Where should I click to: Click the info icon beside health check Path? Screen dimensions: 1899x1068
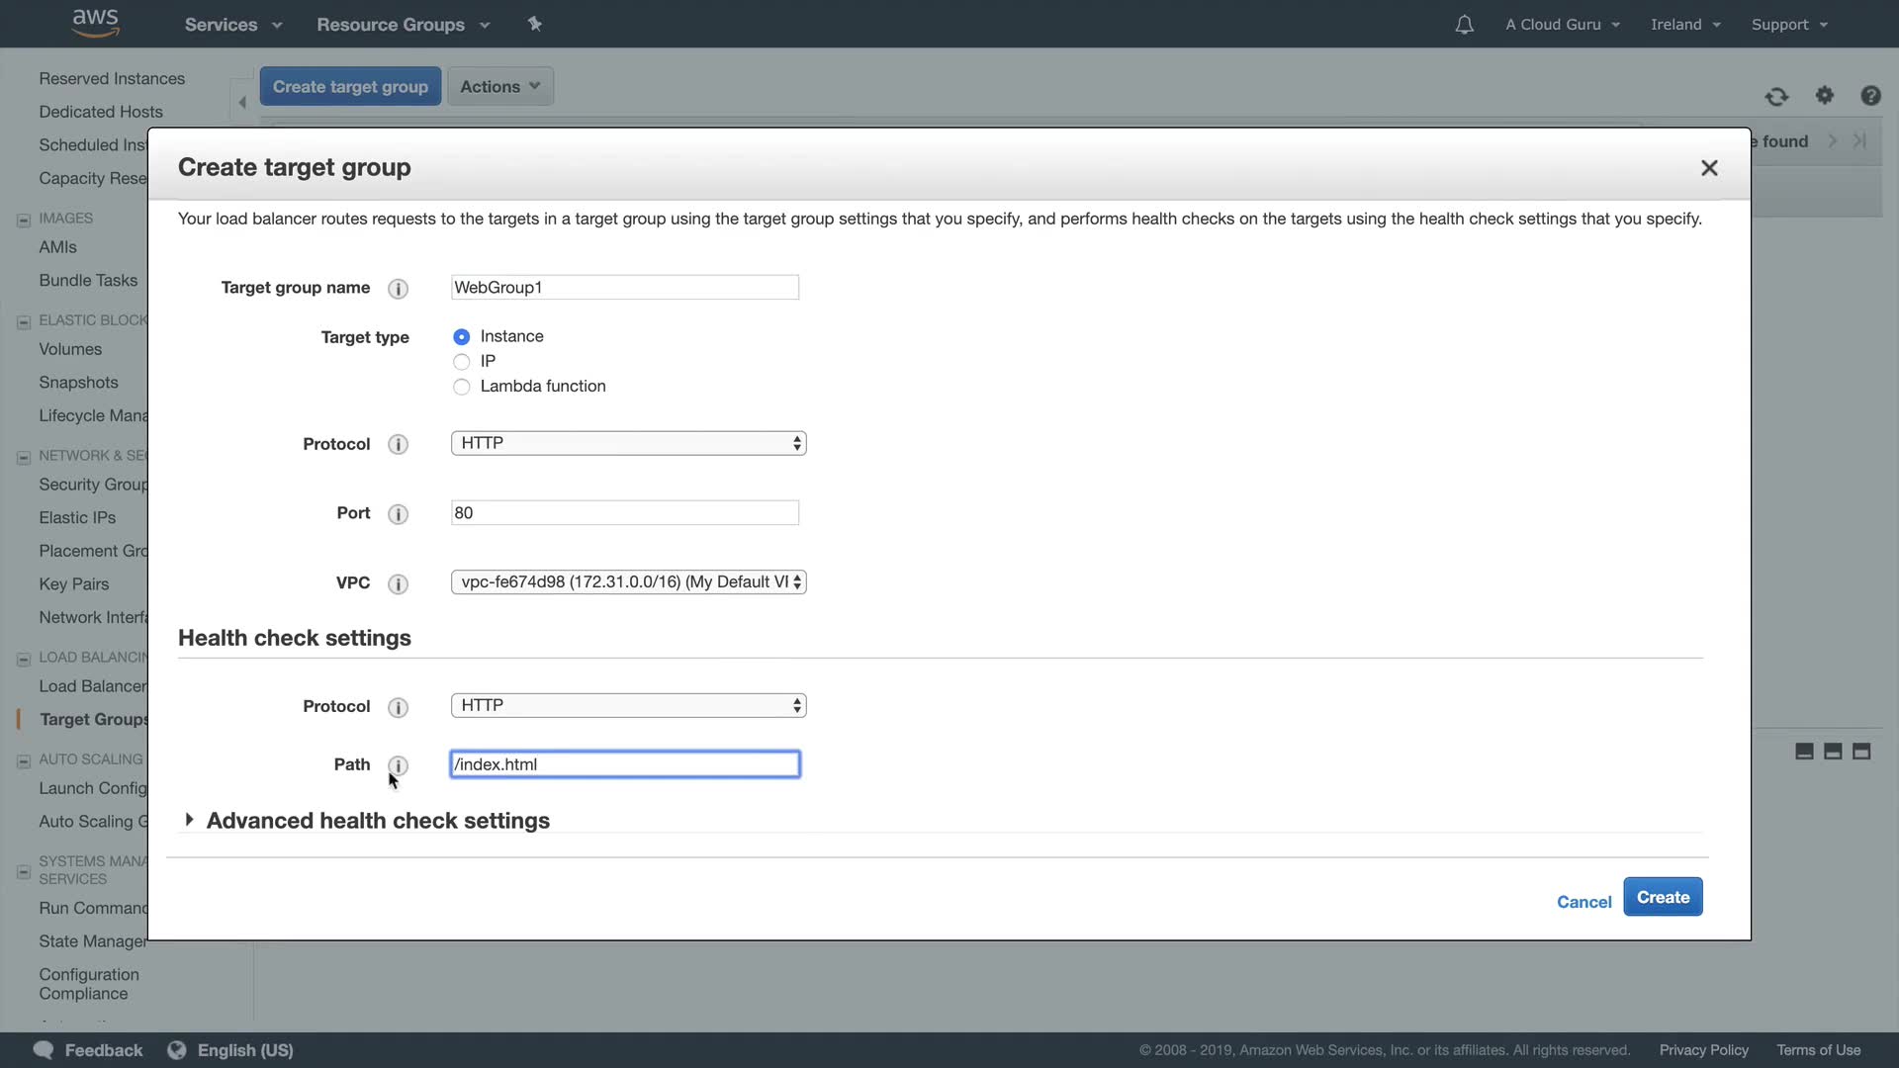(x=398, y=765)
